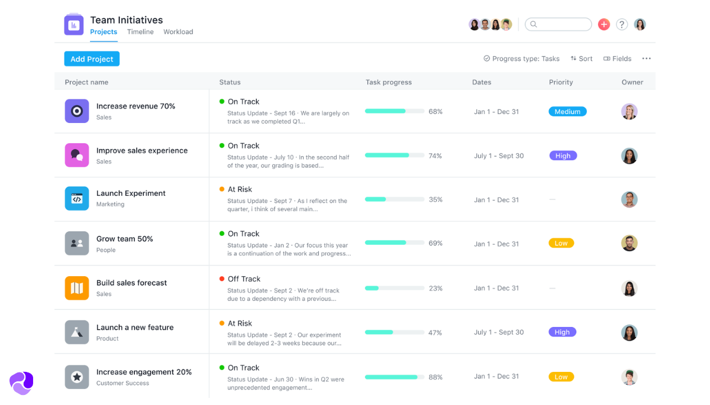Open the three-dot more options menu
Image resolution: width=710 pixels, height=405 pixels.
pyautogui.click(x=646, y=59)
